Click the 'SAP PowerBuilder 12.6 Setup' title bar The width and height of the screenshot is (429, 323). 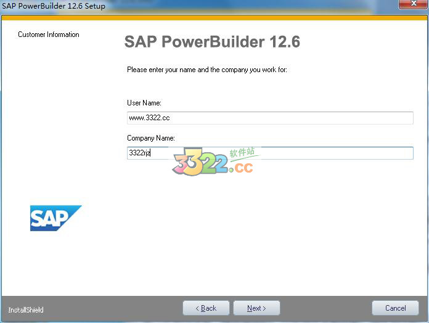(x=54, y=6)
